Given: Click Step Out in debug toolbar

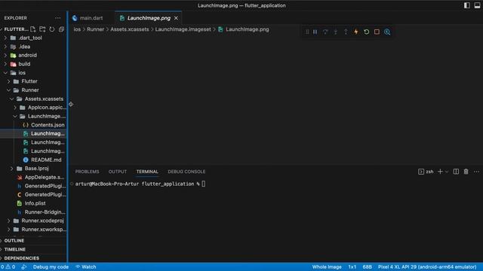Looking at the screenshot, I should (346, 32).
